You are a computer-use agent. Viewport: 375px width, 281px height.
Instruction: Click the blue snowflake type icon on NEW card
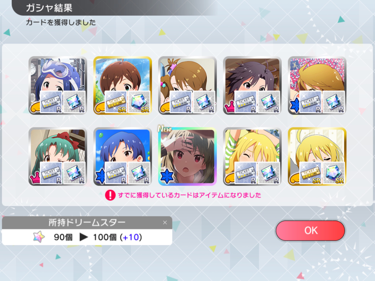(167, 176)
